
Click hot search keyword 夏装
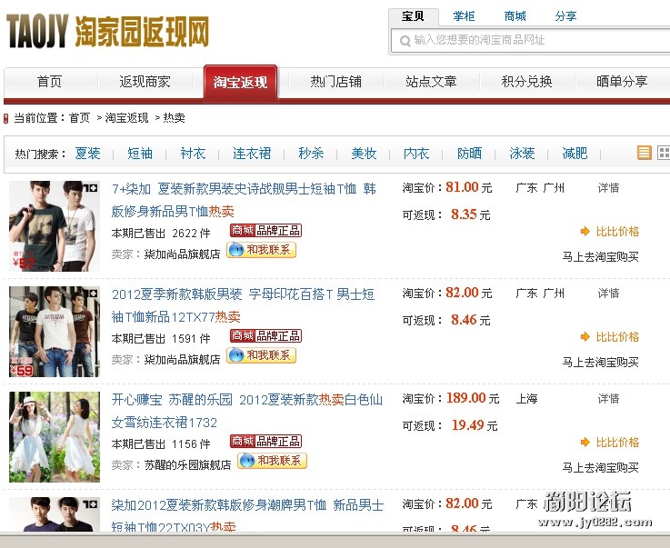[87, 153]
